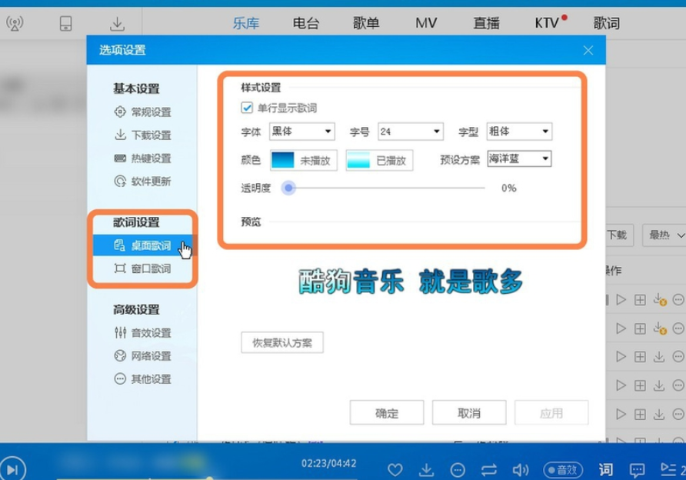Play the fifth song row triangle icon
Image resolution: width=686 pixels, height=480 pixels.
[621, 414]
